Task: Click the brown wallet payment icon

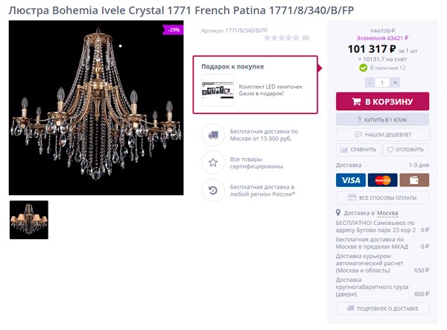Action: click(x=414, y=180)
